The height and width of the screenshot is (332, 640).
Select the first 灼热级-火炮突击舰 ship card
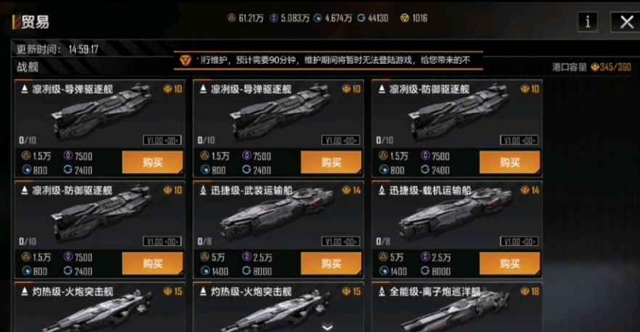99,307
